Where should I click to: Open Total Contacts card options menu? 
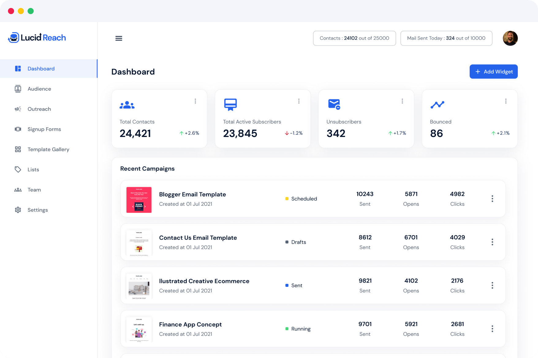coord(195,101)
